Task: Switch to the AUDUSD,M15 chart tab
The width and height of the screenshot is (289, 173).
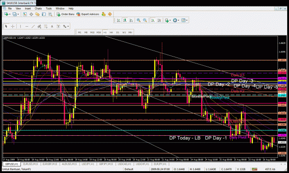Action: pyautogui.click(x=69, y=164)
